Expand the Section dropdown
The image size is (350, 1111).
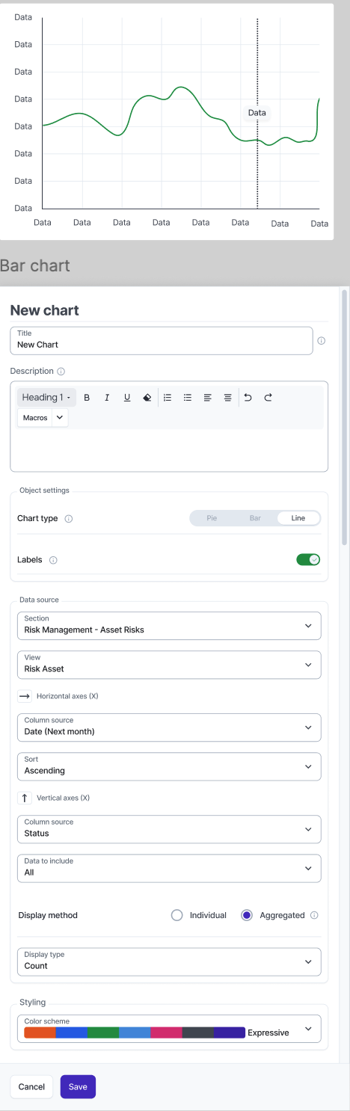click(x=169, y=626)
